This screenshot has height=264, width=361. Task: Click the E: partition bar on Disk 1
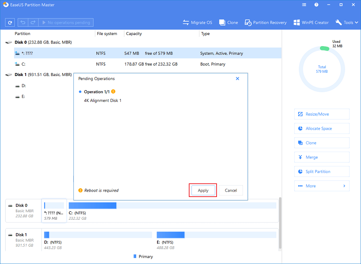click(216, 235)
